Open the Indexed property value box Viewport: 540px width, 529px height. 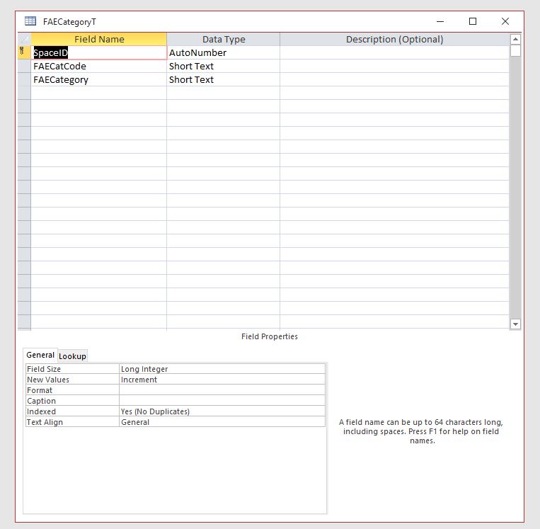222,411
